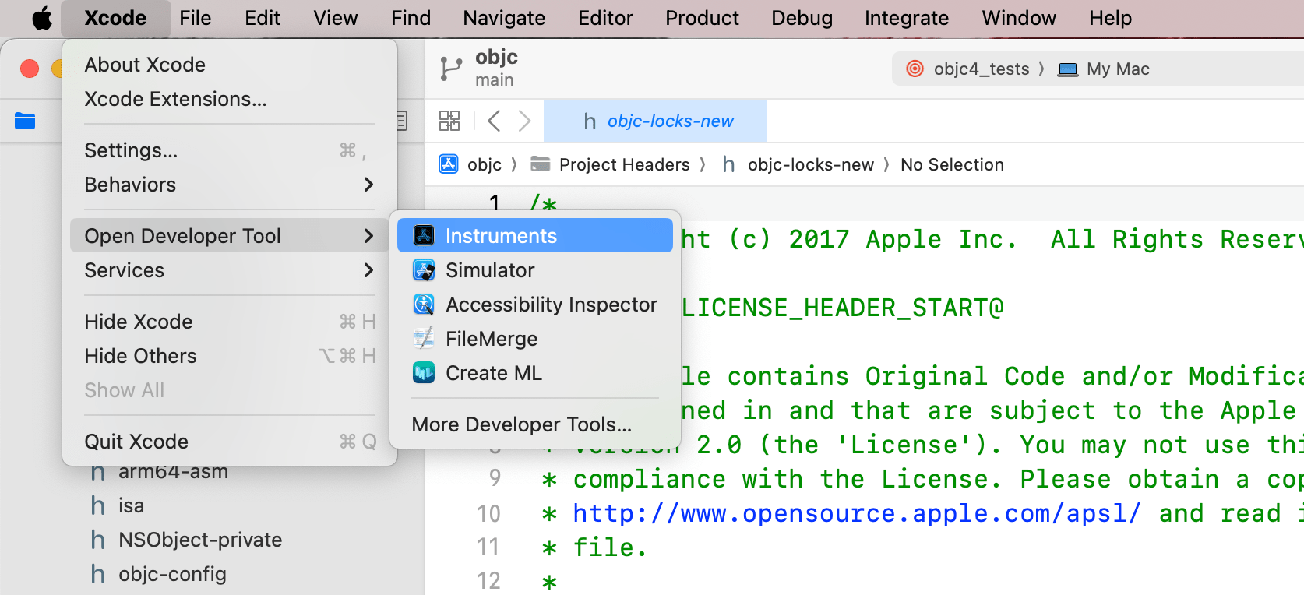This screenshot has width=1304, height=595.
Task: Launch Accessibility Inspector
Action: pyautogui.click(x=535, y=305)
